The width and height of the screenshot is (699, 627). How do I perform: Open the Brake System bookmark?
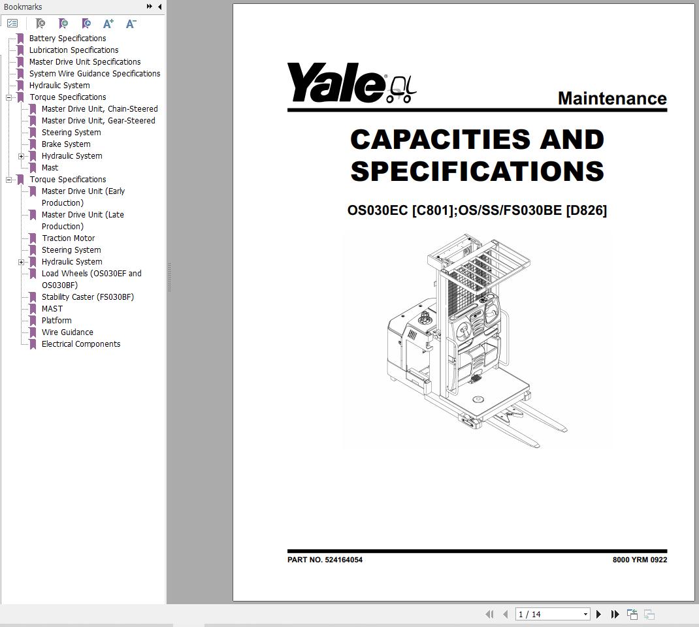click(x=66, y=144)
